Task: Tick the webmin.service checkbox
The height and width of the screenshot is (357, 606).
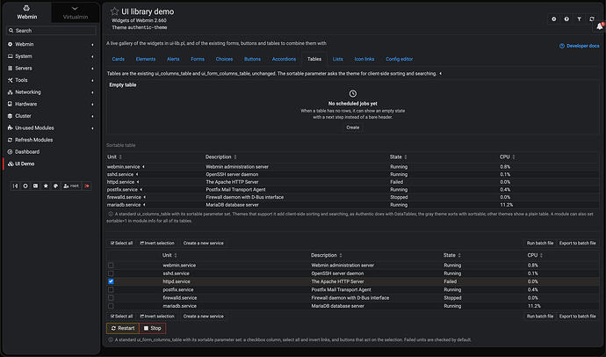Action: click(x=111, y=266)
